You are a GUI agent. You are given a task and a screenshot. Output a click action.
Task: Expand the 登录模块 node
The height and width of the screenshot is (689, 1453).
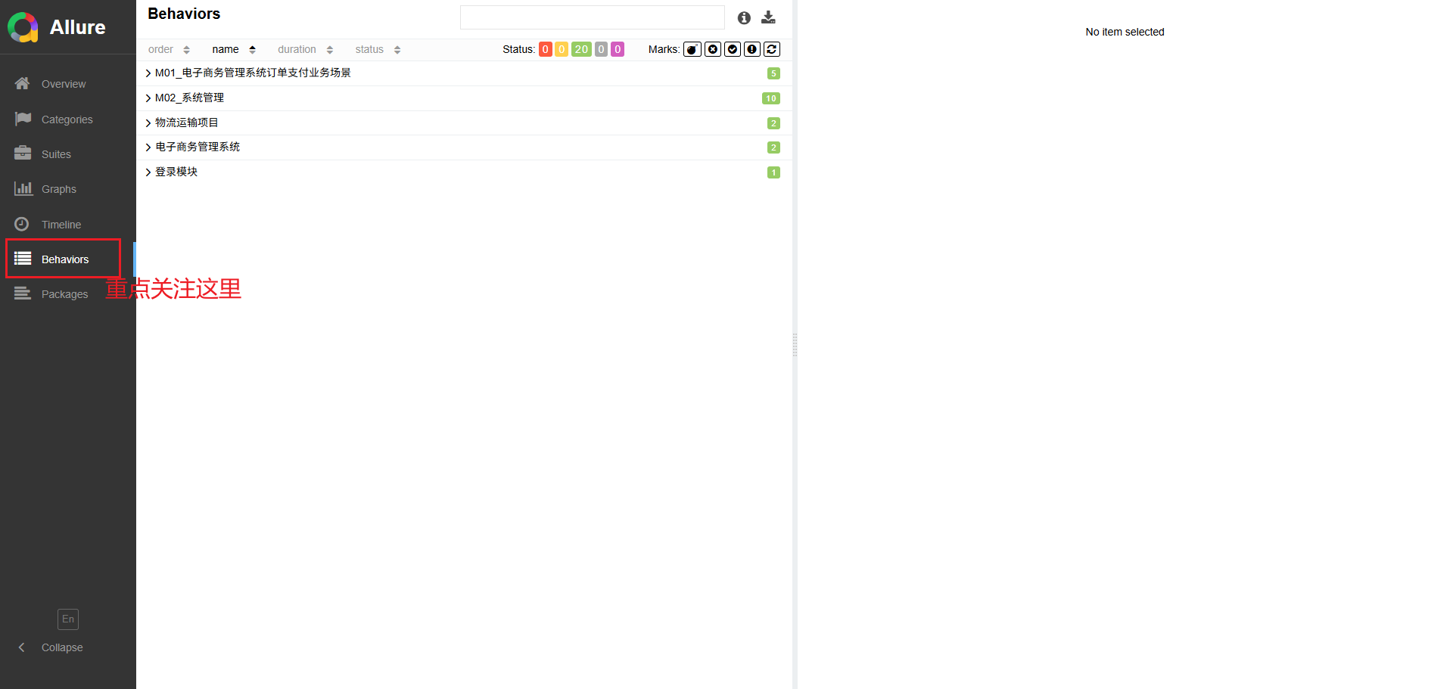(x=148, y=172)
